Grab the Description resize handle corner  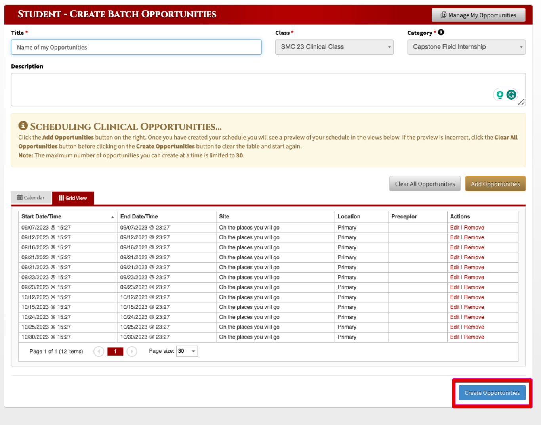click(x=521, y=102)
